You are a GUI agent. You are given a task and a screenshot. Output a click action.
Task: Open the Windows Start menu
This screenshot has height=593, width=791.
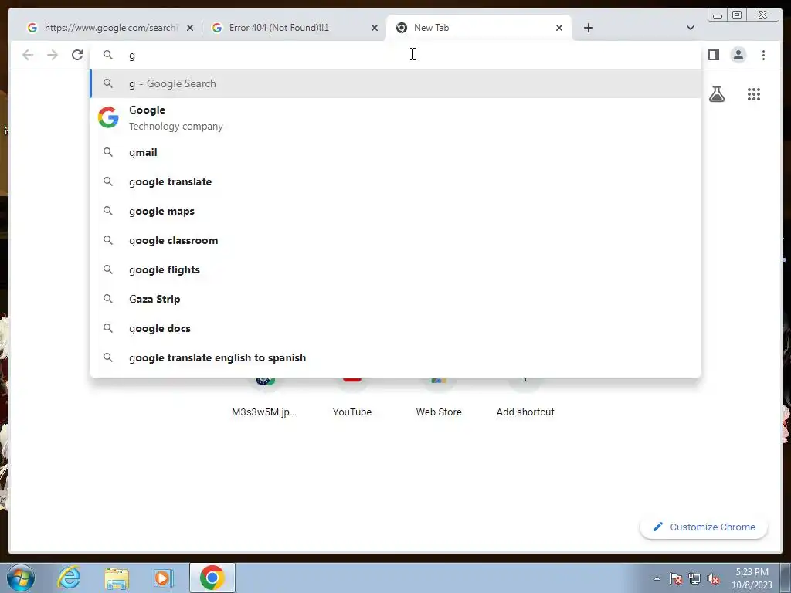[21, 578]
